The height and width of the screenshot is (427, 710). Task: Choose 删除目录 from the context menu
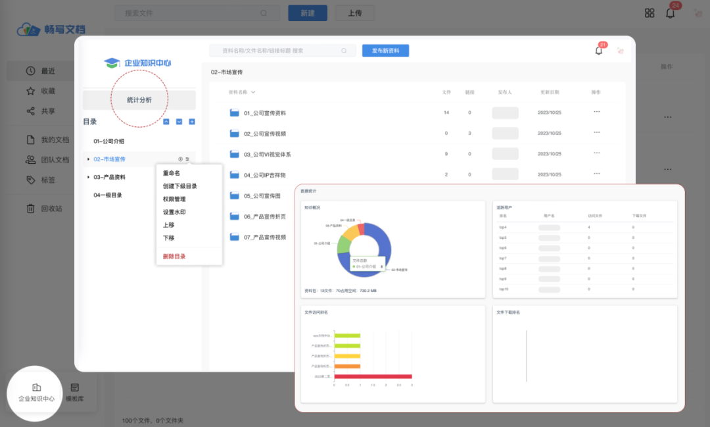pyautogui.click(x=174, y=257)
